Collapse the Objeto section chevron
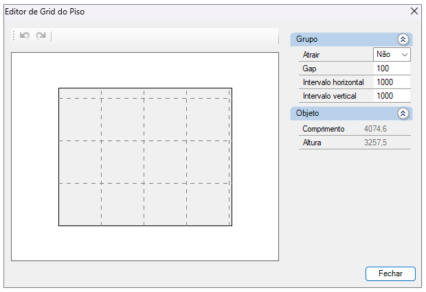 tap(403, 113)
